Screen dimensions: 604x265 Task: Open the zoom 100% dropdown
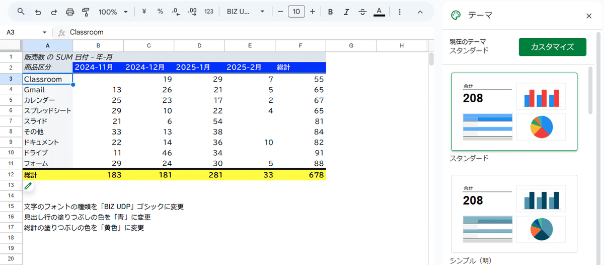pyautogui.click(x=113, y=12)
